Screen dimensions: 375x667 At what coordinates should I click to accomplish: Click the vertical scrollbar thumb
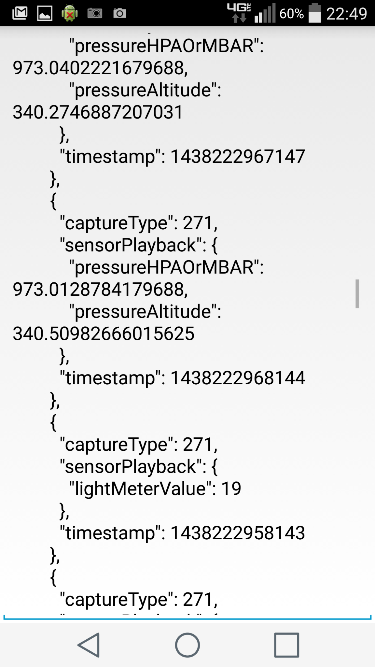point(357,293)
